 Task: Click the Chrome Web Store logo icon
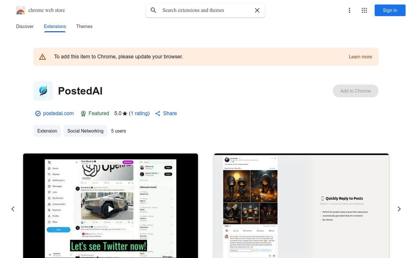coord(21,10)
